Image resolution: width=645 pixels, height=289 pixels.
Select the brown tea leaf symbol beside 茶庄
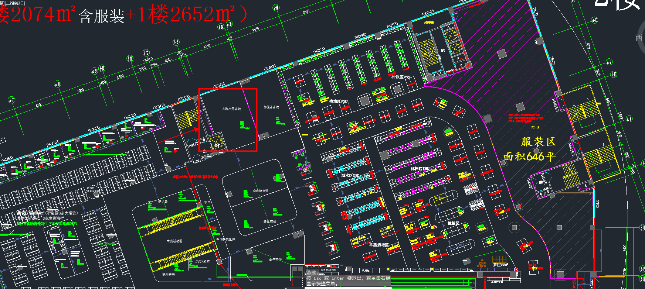pos(481,264)
